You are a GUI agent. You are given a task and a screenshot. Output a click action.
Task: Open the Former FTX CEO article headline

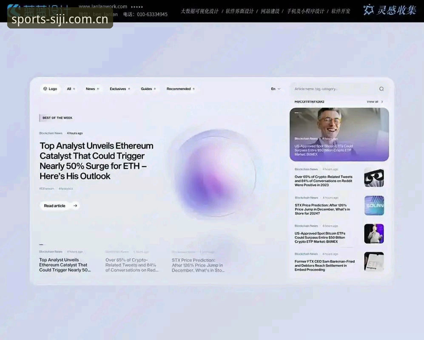(x=324, y=265)
